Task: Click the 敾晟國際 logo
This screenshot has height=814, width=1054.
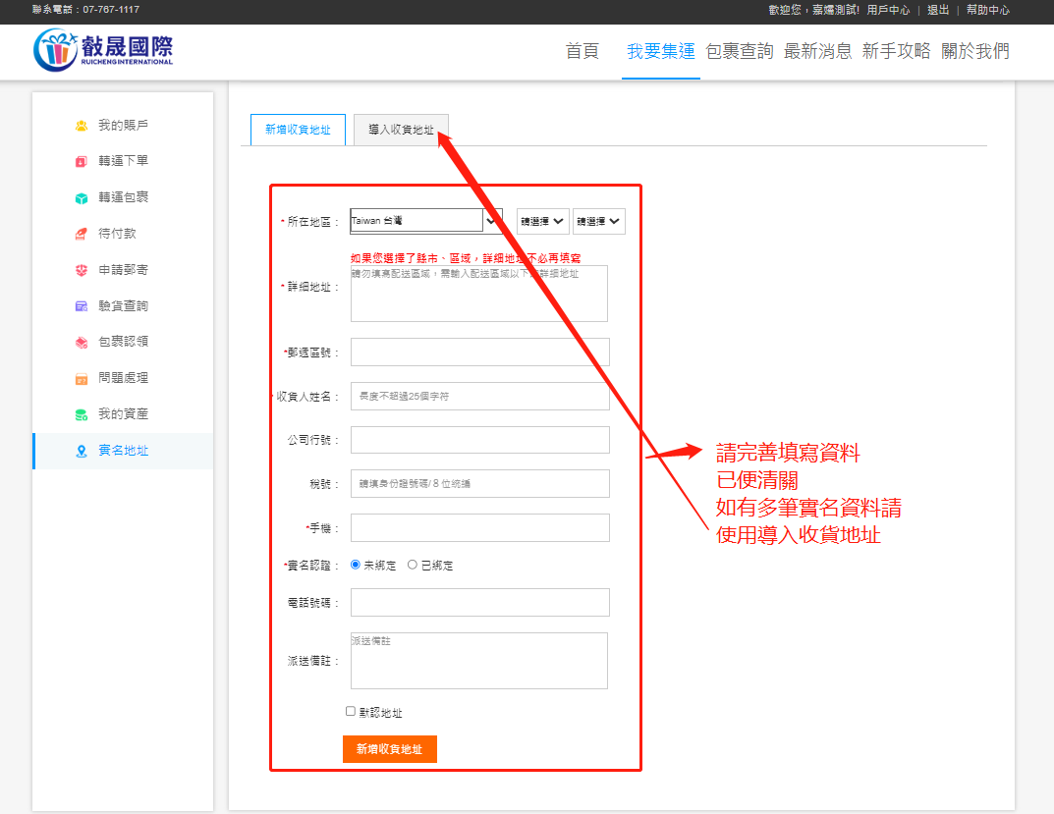Action: tap(103, 50)
